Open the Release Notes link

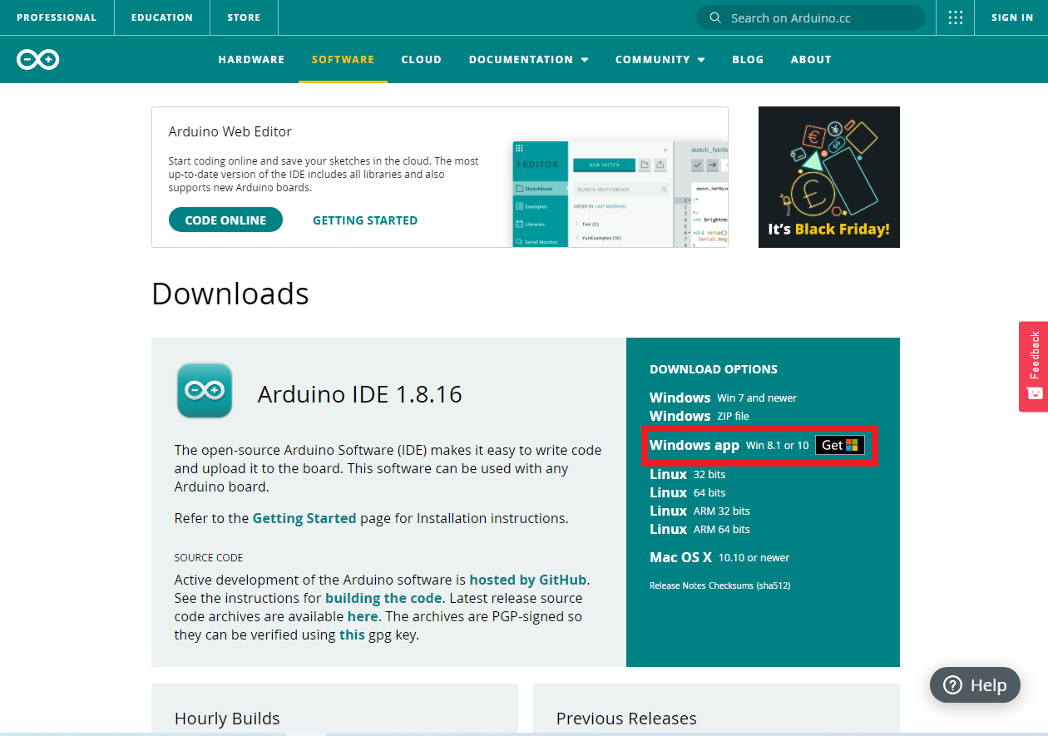click(x=677, y=585)
